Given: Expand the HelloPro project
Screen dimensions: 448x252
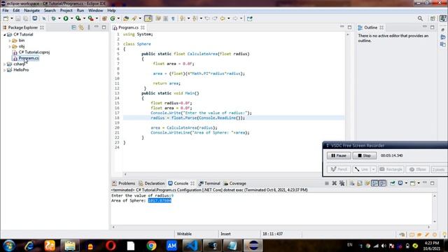Looking at the screenshot, I should click(5, 70).
